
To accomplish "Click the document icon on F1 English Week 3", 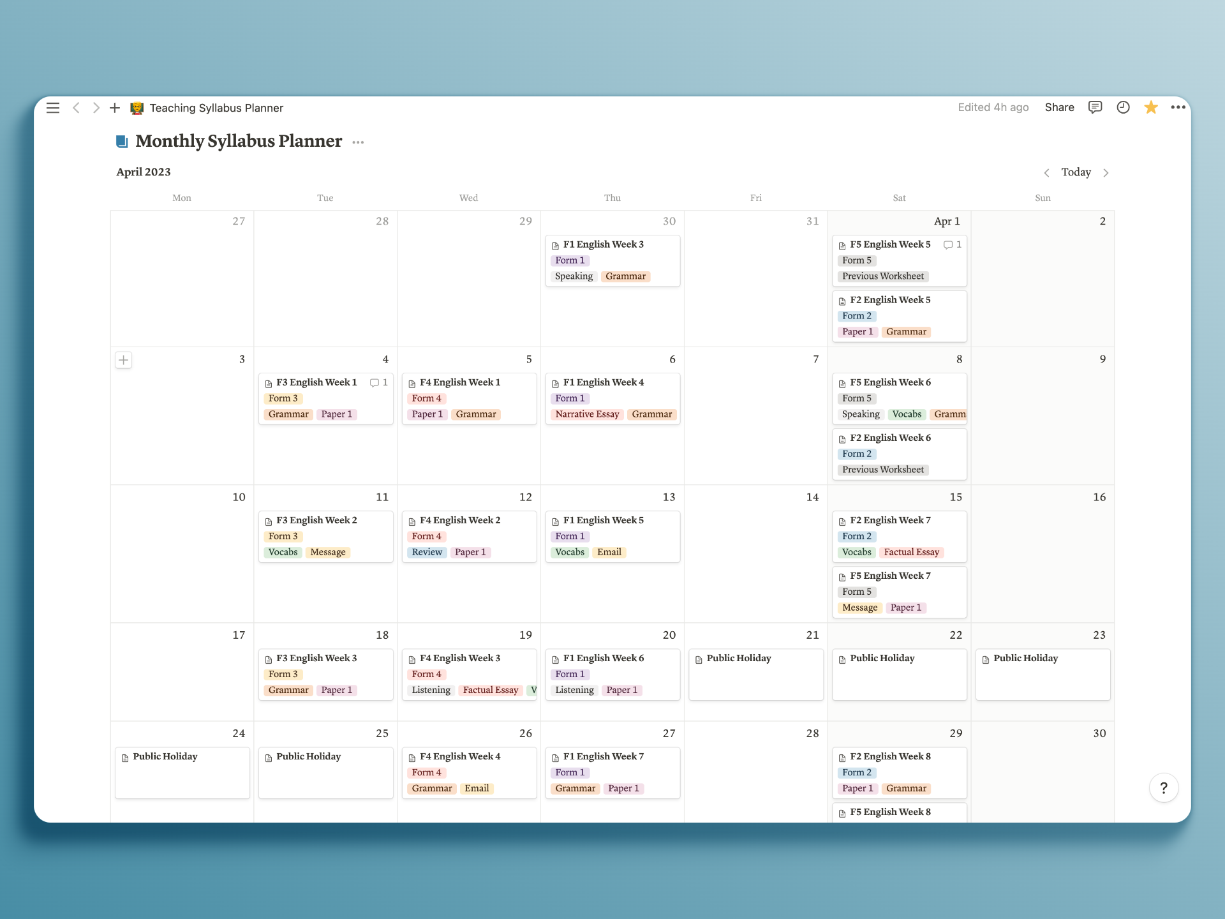I will point(556,244).
